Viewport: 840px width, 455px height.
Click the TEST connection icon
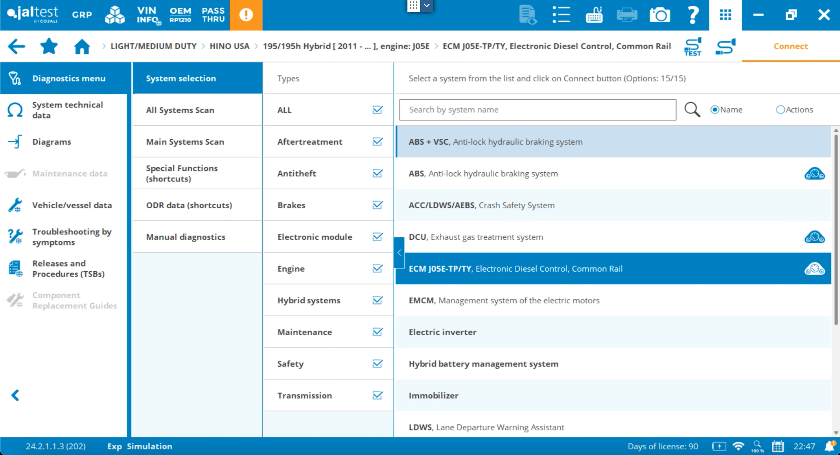pos(692,46)
